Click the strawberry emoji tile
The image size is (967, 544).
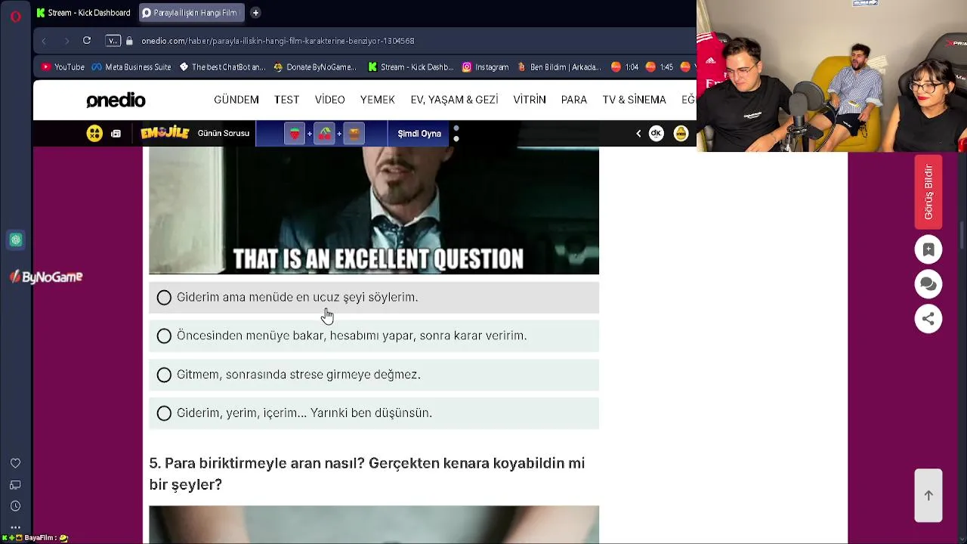(295, 134)
